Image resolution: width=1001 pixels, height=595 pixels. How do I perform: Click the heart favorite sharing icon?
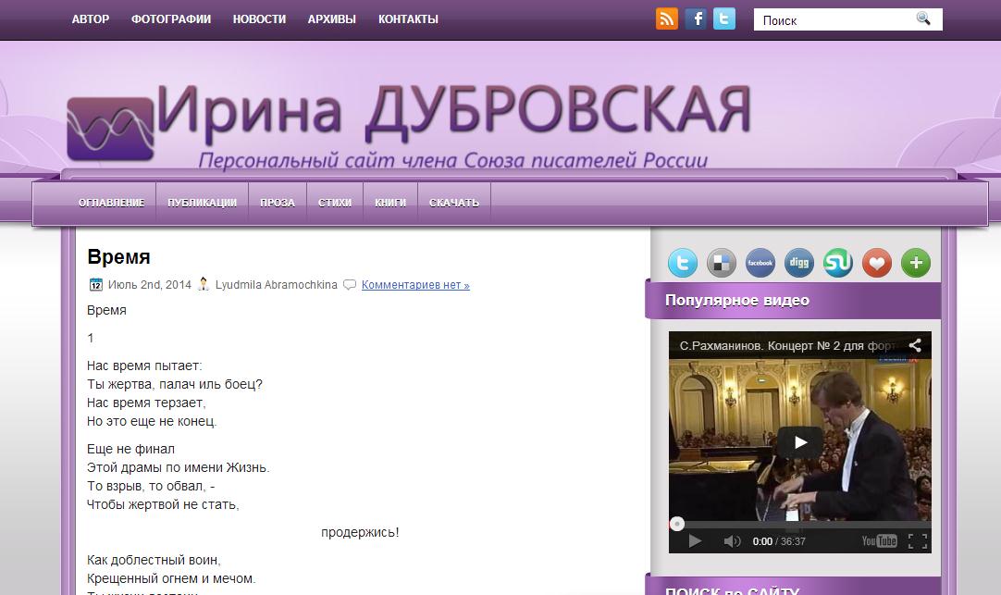tap(876, 262)
